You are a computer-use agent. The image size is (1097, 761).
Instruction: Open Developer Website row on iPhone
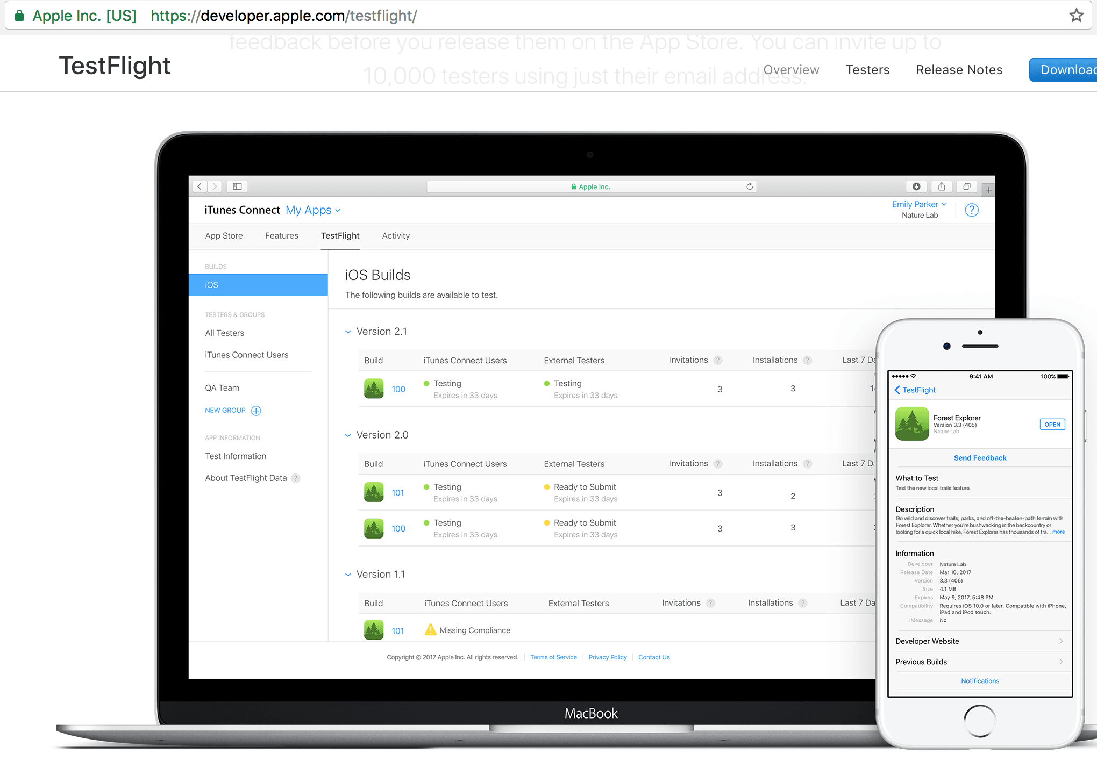click(x=980, y=641)
